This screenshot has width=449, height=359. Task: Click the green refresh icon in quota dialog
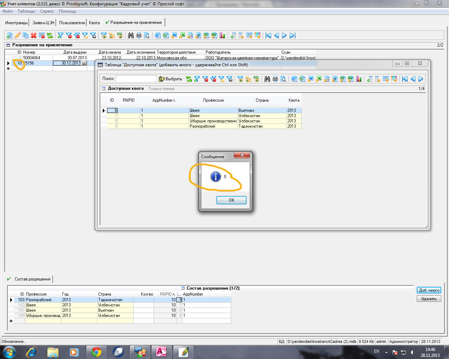189,79
